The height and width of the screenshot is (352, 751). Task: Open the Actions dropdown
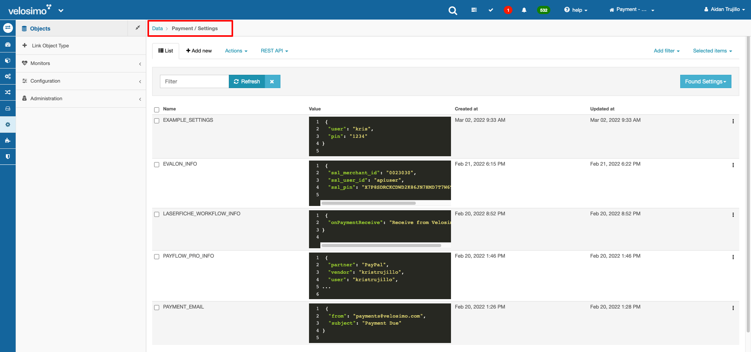click(x=236, y=51)
